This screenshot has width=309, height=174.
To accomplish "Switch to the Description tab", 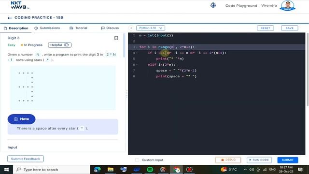I will [x=16, y=28].
